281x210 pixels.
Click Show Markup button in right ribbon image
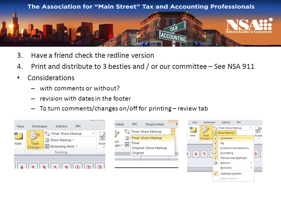click(225, 133)
